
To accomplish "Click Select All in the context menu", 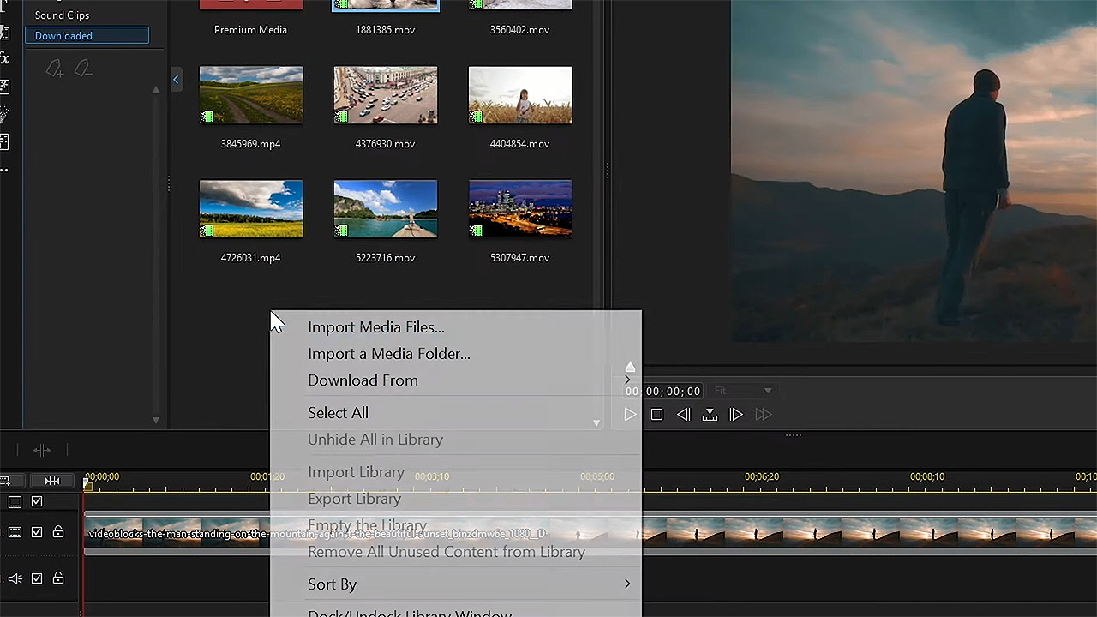I will point(338,413).
